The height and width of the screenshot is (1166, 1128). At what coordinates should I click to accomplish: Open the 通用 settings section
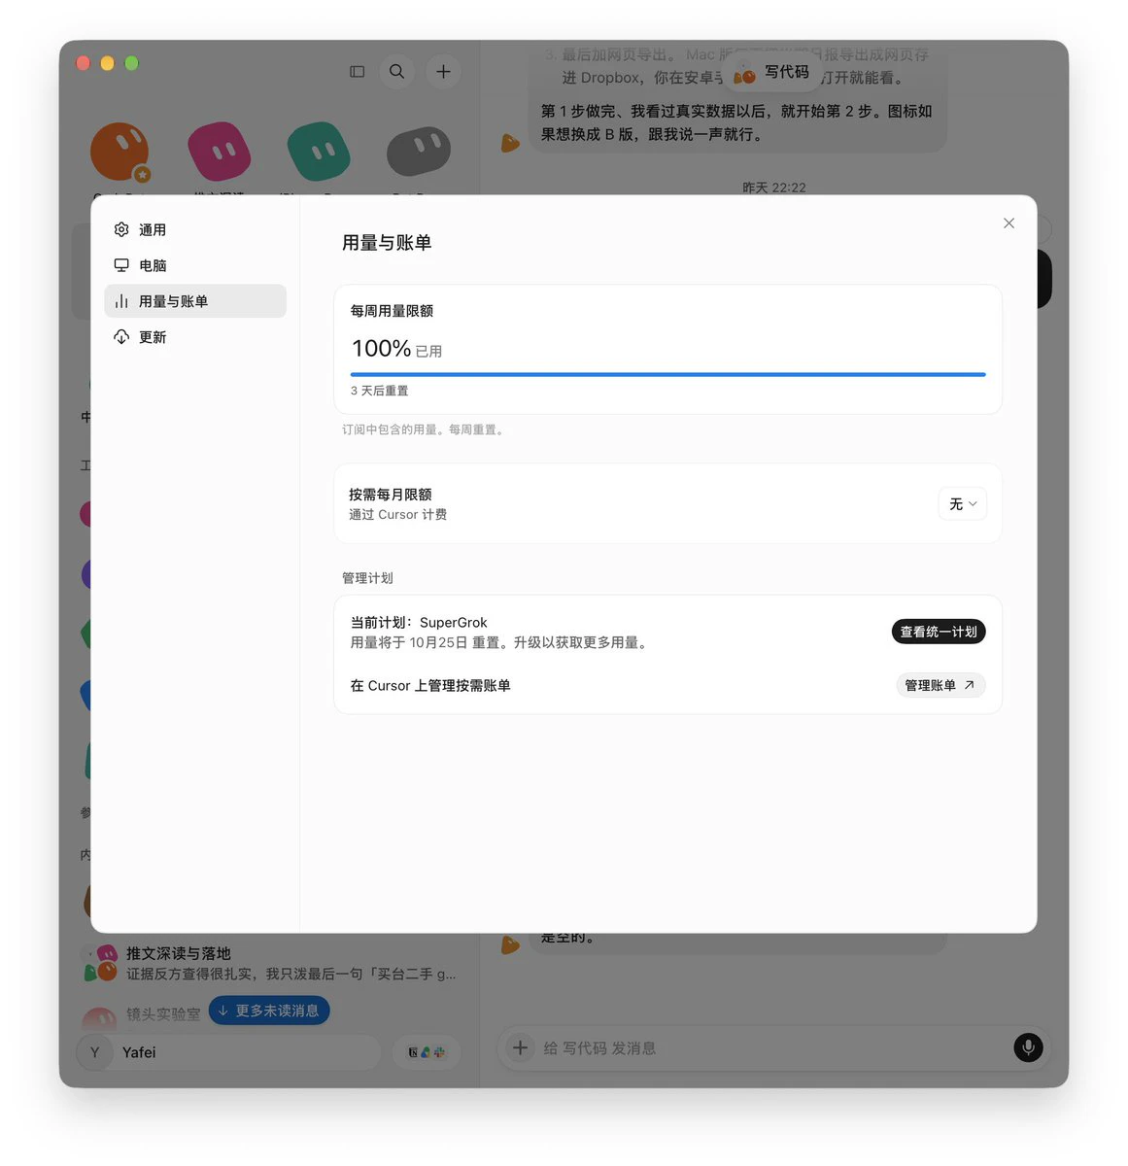coord(195,230)
